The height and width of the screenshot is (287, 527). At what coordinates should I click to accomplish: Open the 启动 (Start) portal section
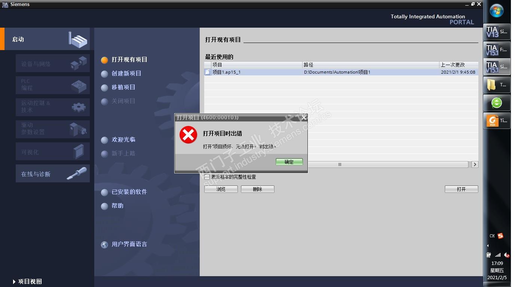47,39
